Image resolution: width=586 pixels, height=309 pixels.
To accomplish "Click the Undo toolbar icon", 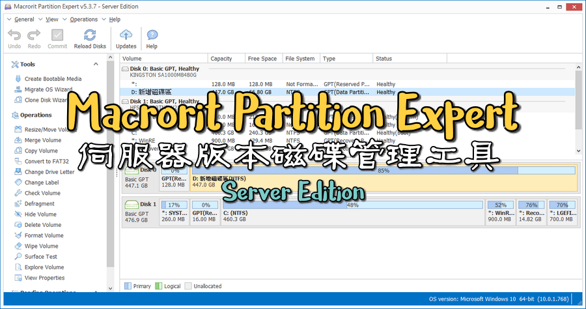I will click(14, 35).
